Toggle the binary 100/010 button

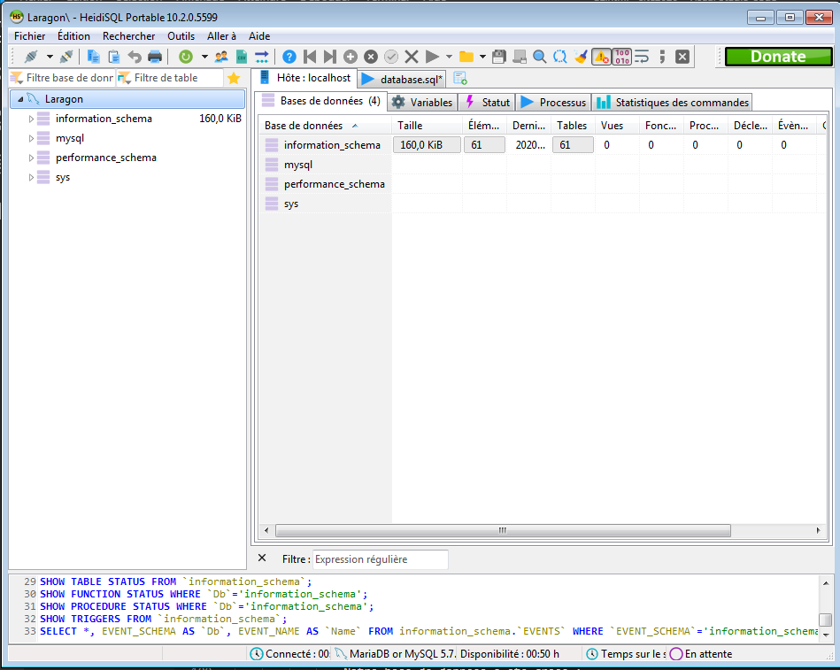(x=622, y=57)
